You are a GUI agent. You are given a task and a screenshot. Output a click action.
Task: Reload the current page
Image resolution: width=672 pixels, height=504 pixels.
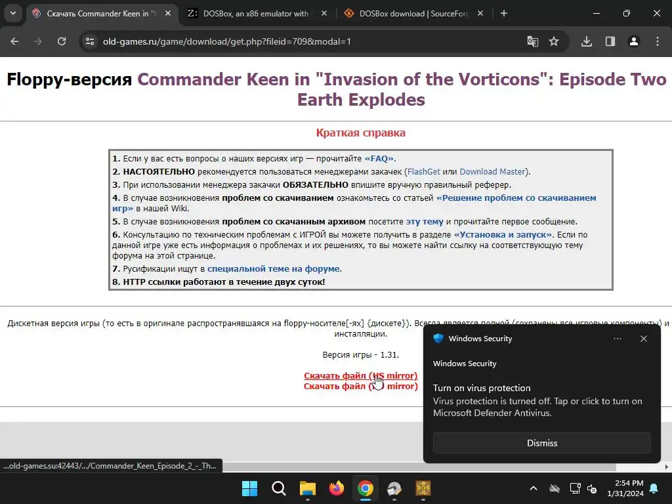62,41
